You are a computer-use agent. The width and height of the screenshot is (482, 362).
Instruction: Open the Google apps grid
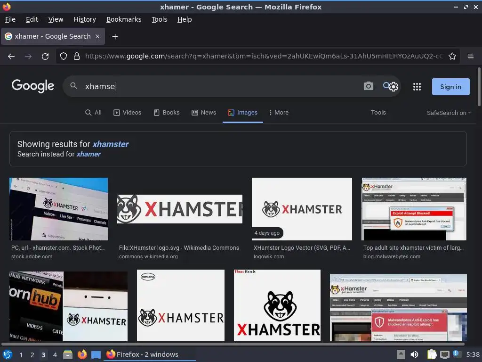[x=417, y=87]
